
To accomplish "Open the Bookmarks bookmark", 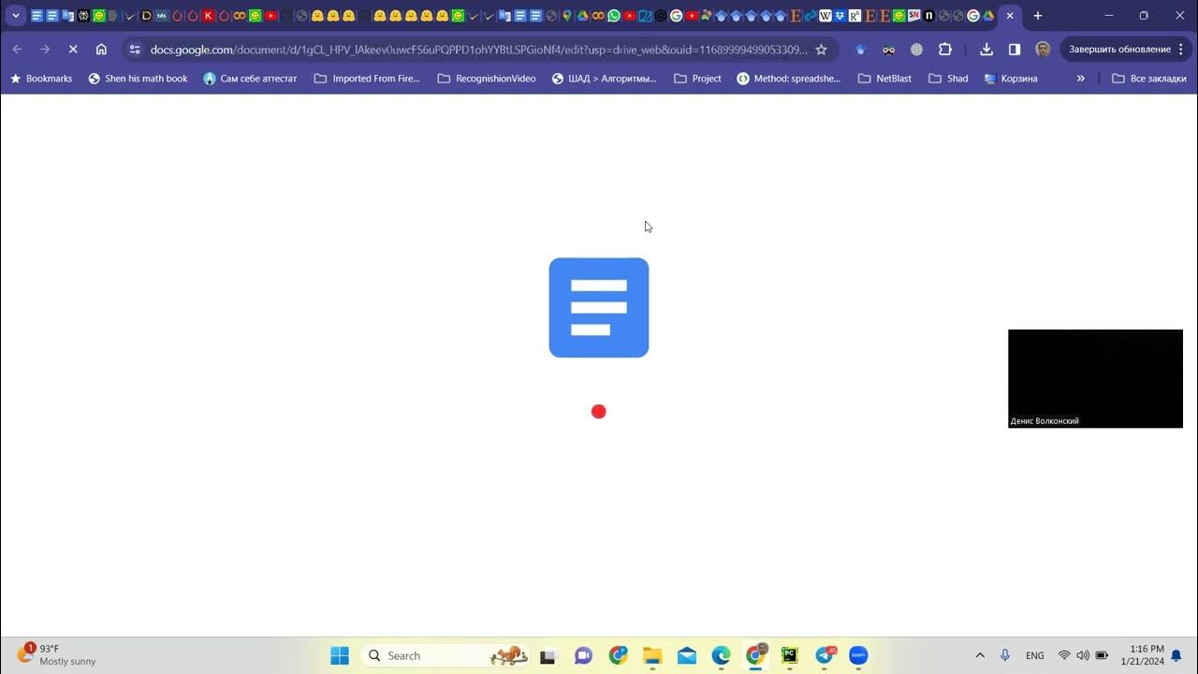I will coord(41,79).
